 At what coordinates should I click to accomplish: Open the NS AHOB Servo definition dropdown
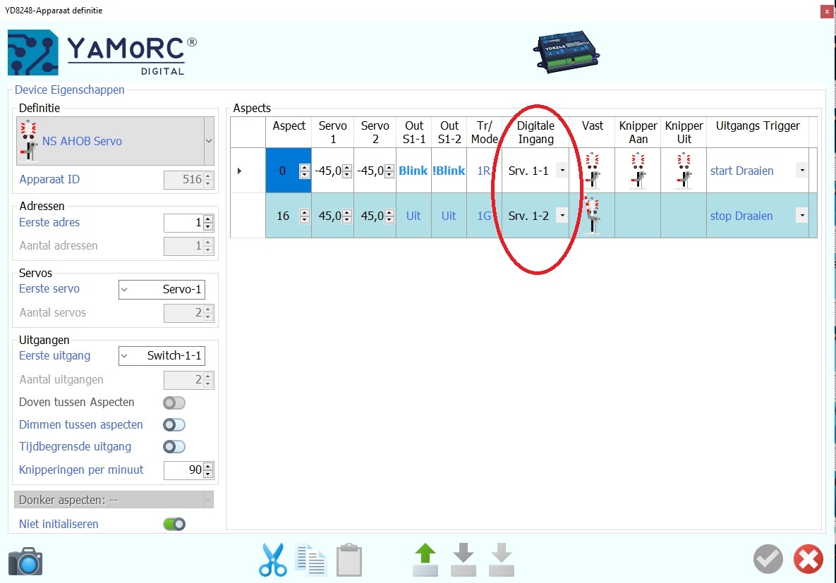208,141
